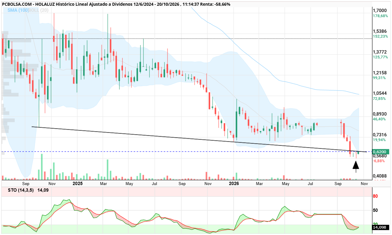Select the 0,5680 price level
The height and width of the screenshot is (235, 392).
click(380, 156)
